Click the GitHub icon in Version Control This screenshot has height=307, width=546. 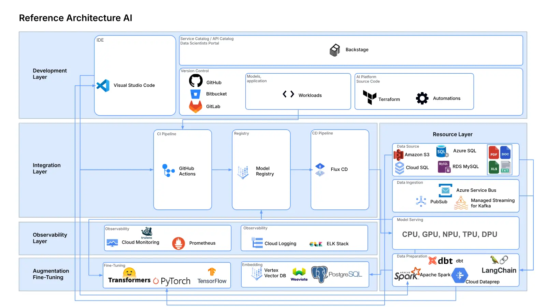[x=195, y=81]
